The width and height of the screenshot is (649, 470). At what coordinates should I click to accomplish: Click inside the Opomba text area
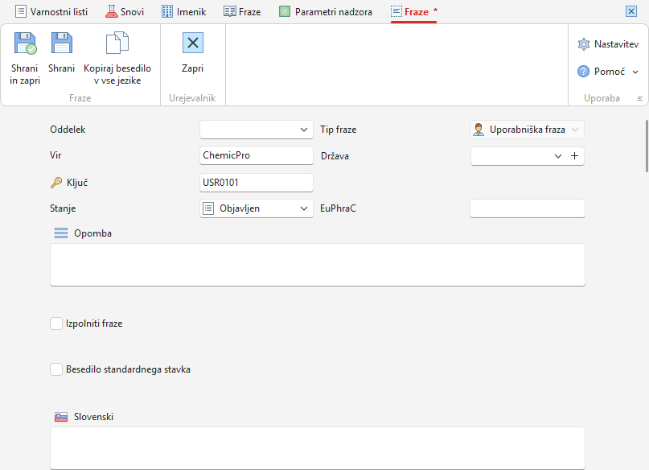click(x=318, y=265)
